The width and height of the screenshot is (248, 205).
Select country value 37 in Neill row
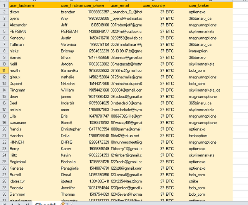pos(153,64)
